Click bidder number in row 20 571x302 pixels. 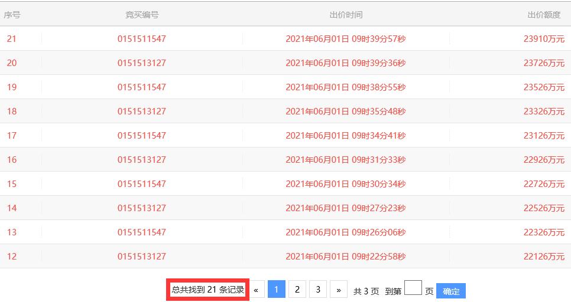[x=142, y=63]
